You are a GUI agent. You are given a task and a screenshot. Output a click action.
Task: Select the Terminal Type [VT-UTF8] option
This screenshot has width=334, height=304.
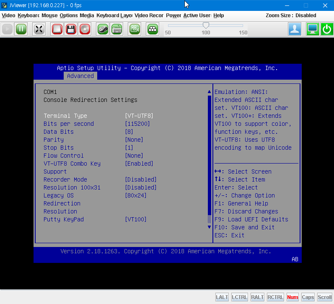(139, 116)
